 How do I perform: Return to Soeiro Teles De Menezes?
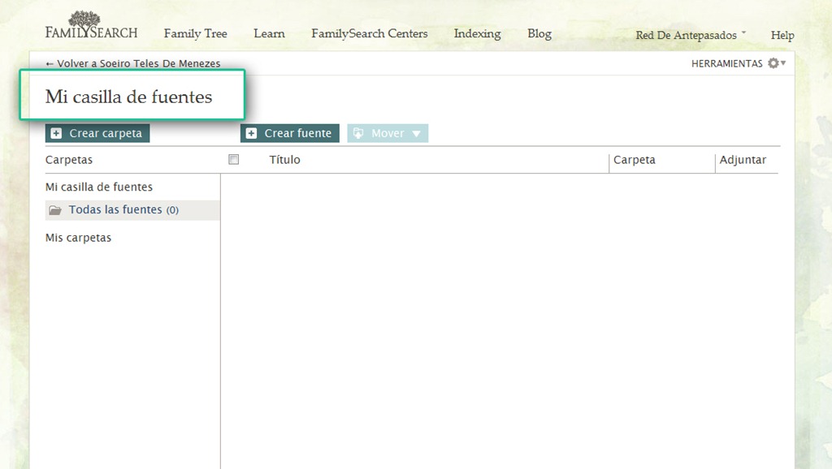pos(132,63)
